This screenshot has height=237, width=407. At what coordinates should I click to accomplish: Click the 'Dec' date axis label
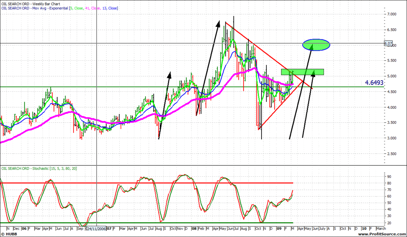[16, 229]
